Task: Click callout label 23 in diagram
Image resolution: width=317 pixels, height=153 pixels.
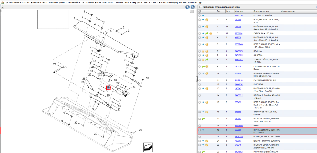Action: (x=134, y=87)
